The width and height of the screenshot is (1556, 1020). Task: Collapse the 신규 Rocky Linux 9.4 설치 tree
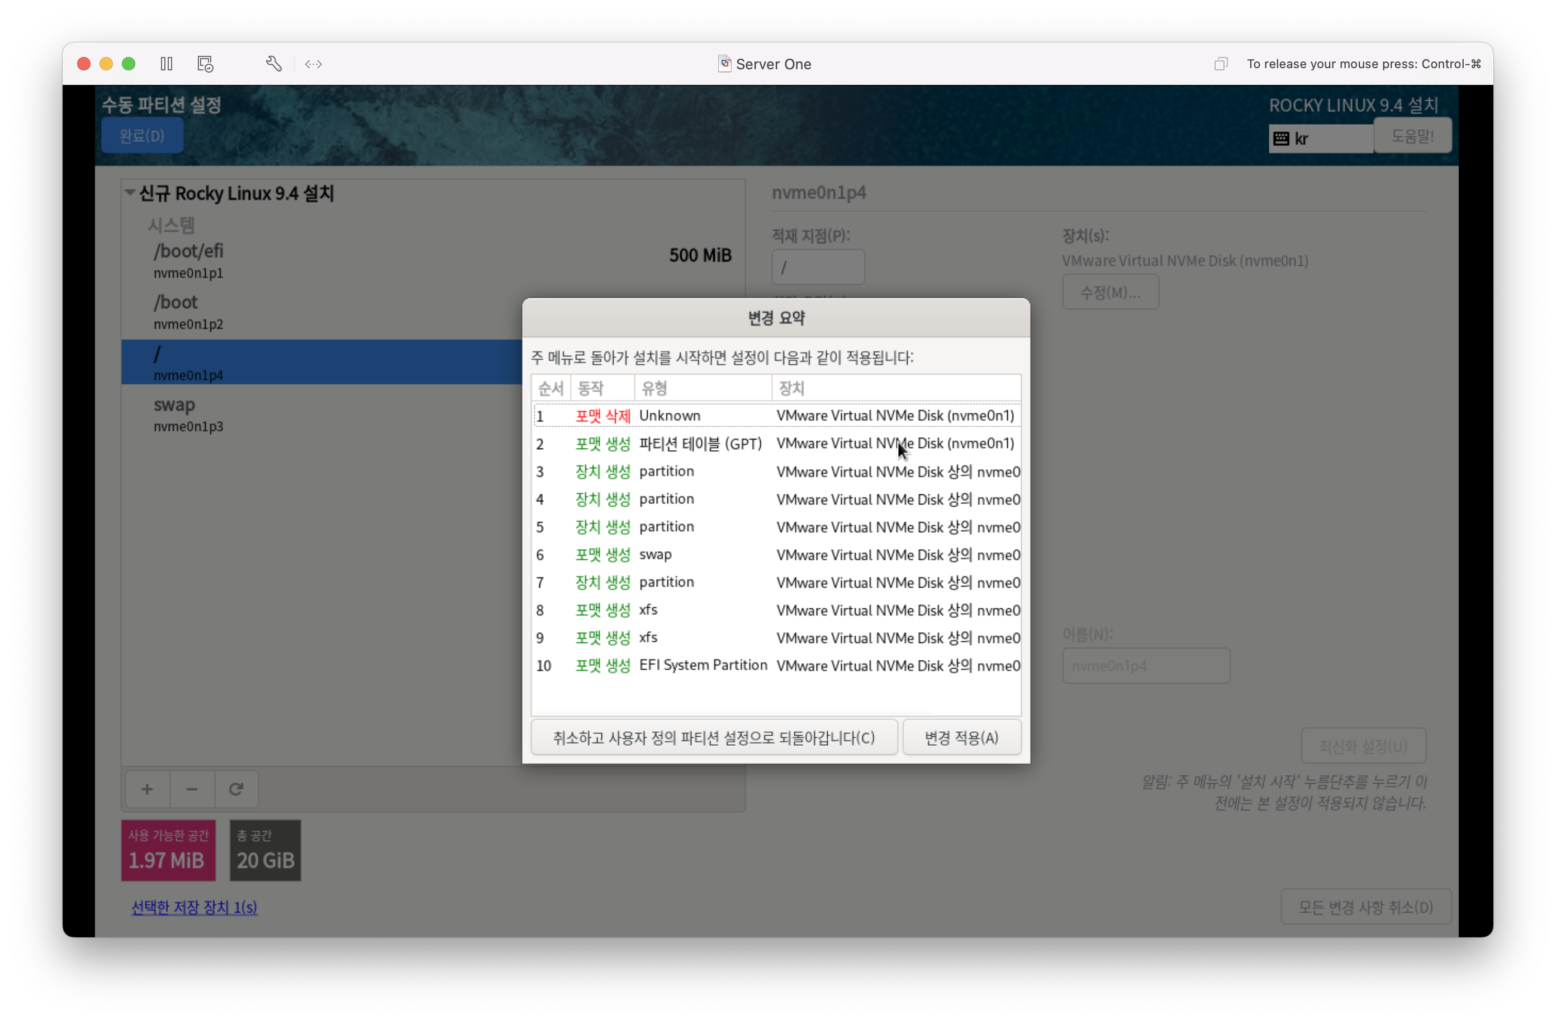(x=130, y=193)
